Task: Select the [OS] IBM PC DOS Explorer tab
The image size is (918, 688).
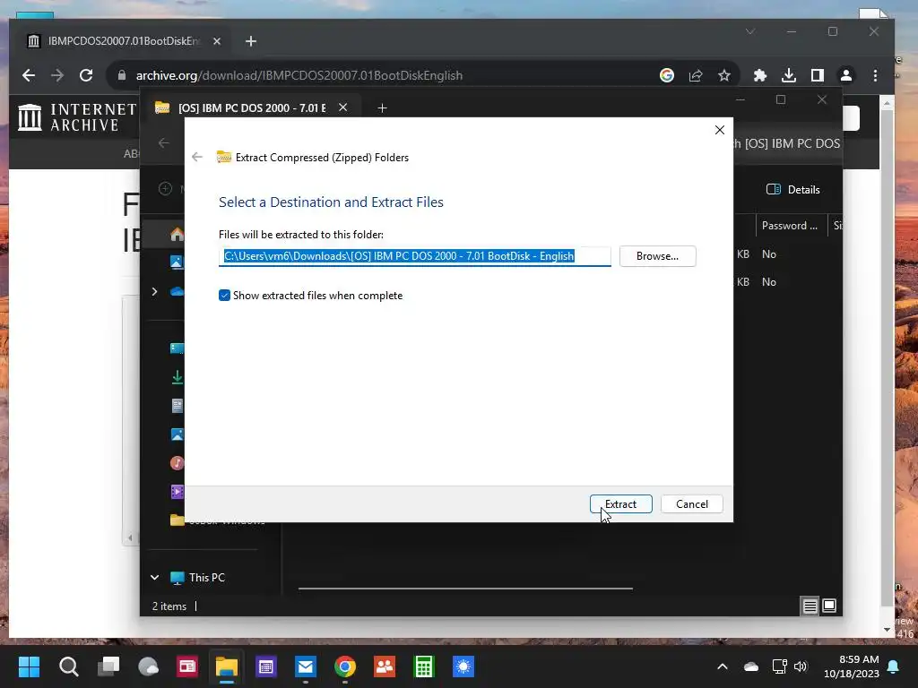Action: pos(252,107)
